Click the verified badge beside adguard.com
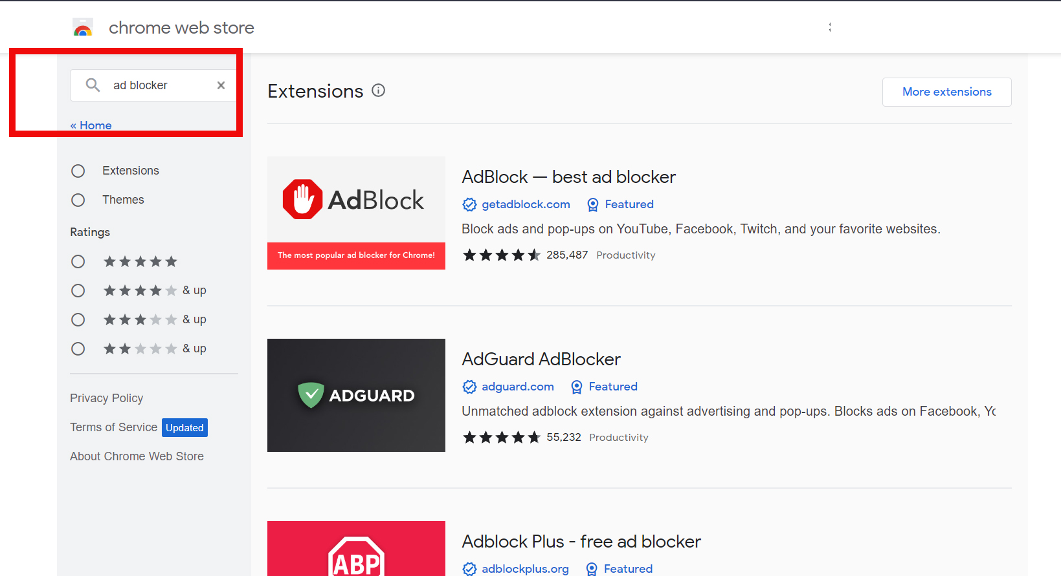 tap(470, 387)
